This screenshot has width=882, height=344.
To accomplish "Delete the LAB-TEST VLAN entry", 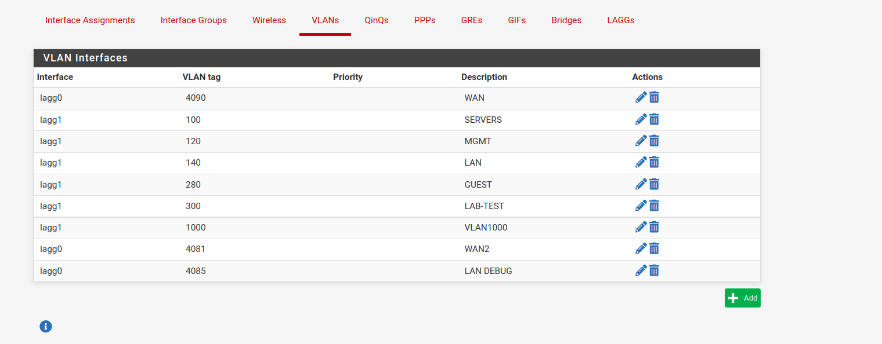I will point(654,206).
